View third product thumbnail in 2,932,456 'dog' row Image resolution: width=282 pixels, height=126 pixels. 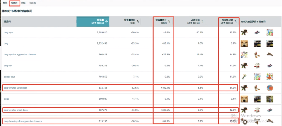click(270, 43)
